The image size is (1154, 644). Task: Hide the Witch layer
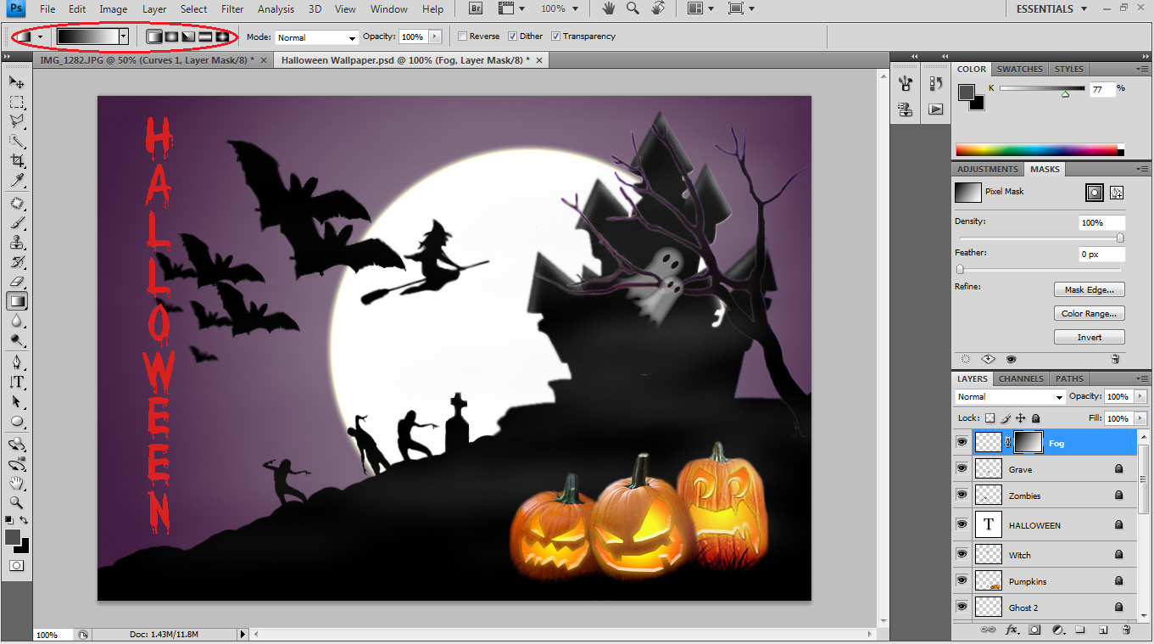pos(962,554)
